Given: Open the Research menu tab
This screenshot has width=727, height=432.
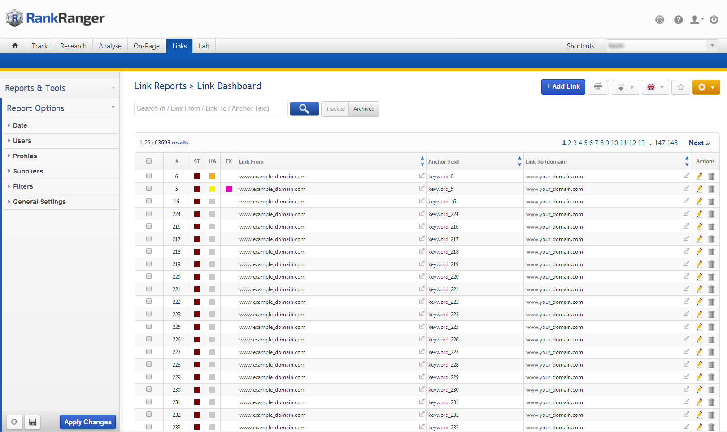Looking at the screenshot, I should pos(73,46).
